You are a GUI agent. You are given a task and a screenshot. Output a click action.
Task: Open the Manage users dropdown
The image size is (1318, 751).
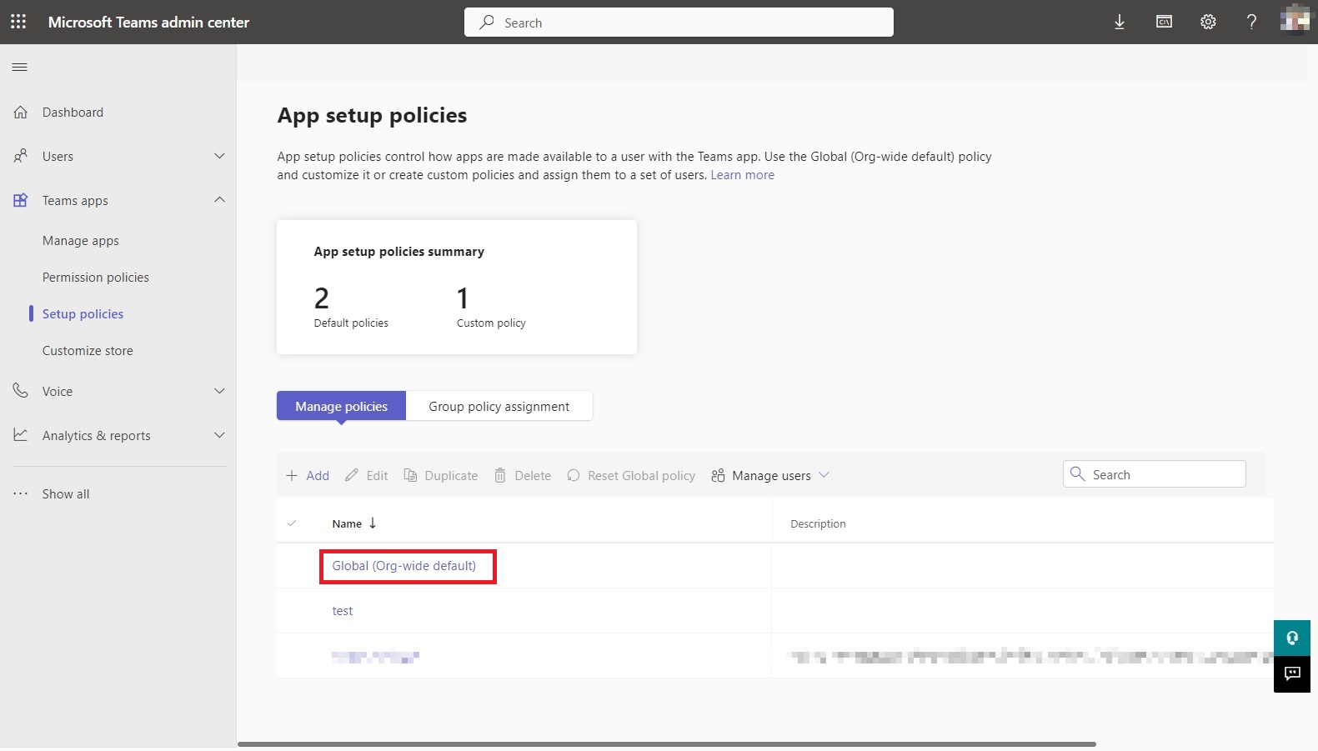pyautogui.click(x=770, y=475)
